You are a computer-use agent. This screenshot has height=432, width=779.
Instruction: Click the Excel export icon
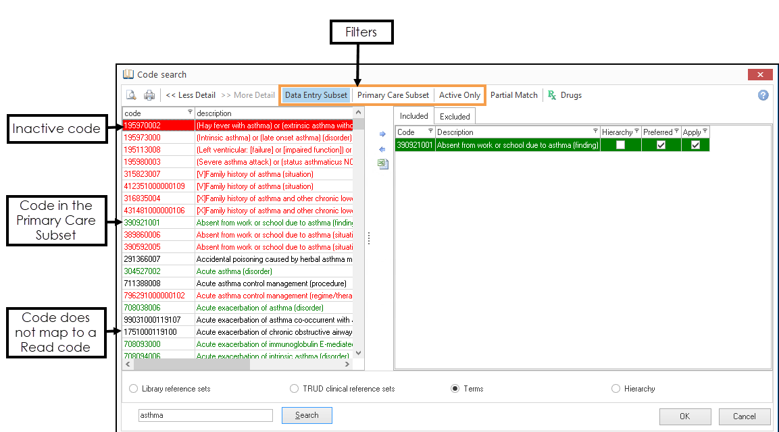tap(383, 163)
